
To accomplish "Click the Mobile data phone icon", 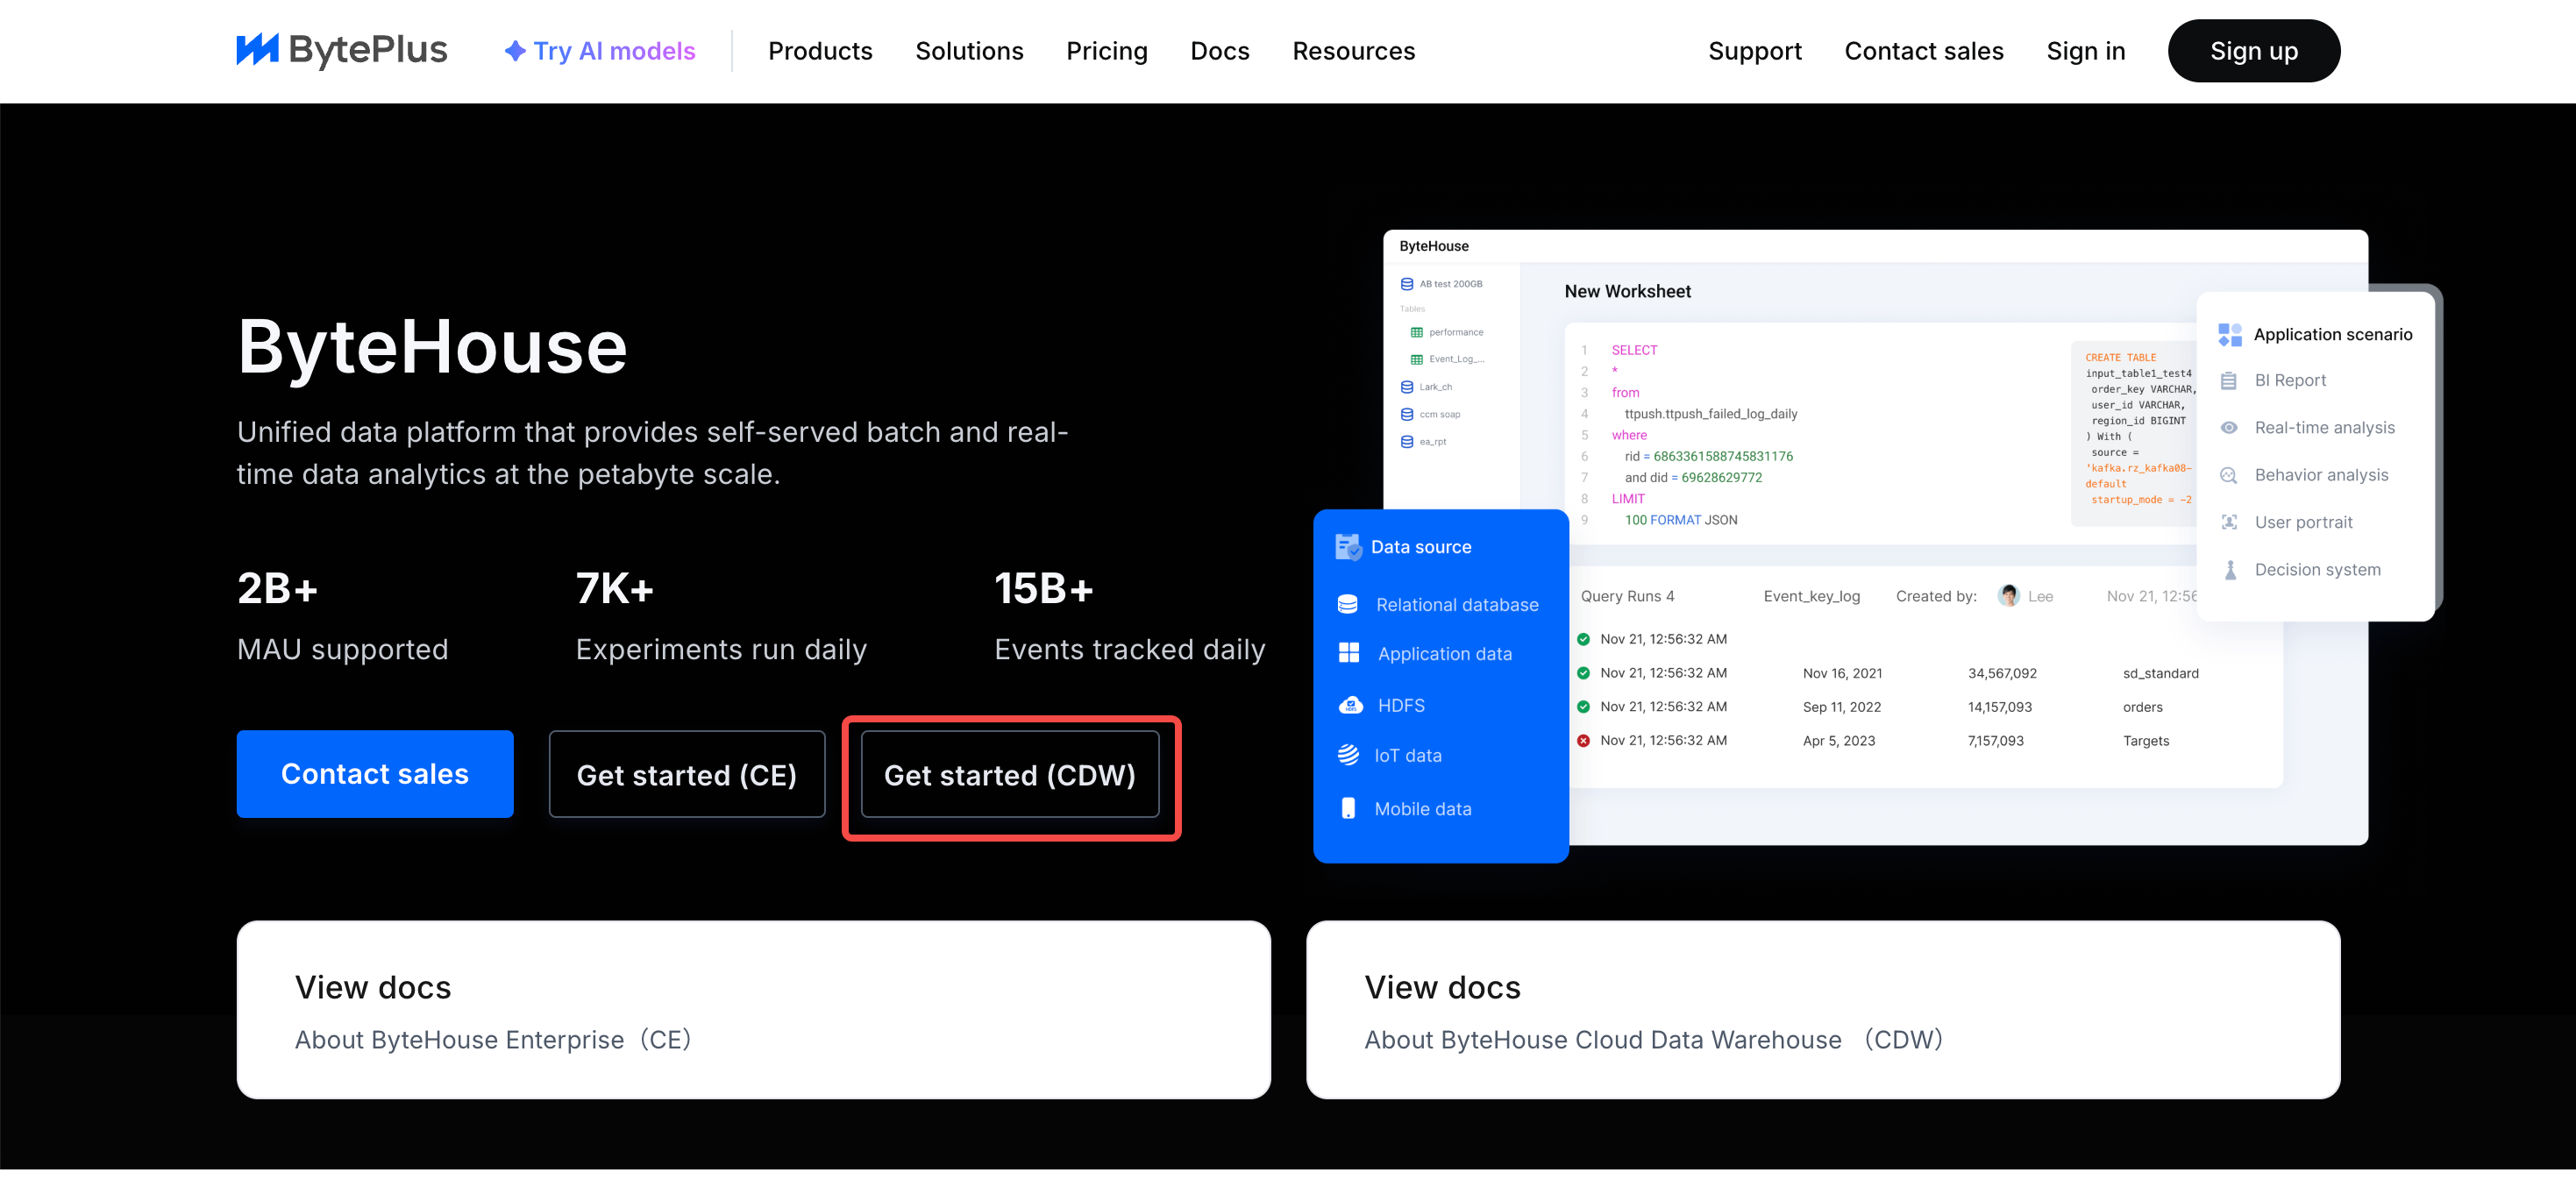I will coord(1348,808).
